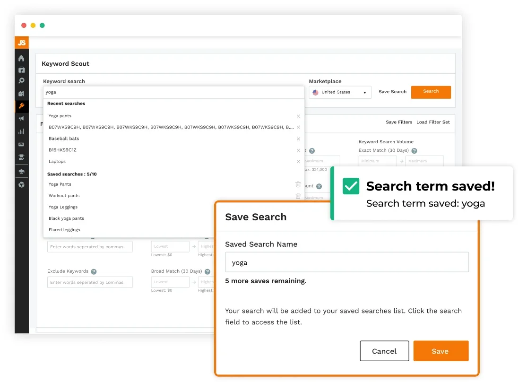Select saved search 'Workout pants'
518x382 pixels.
click(x=64, y=196)
